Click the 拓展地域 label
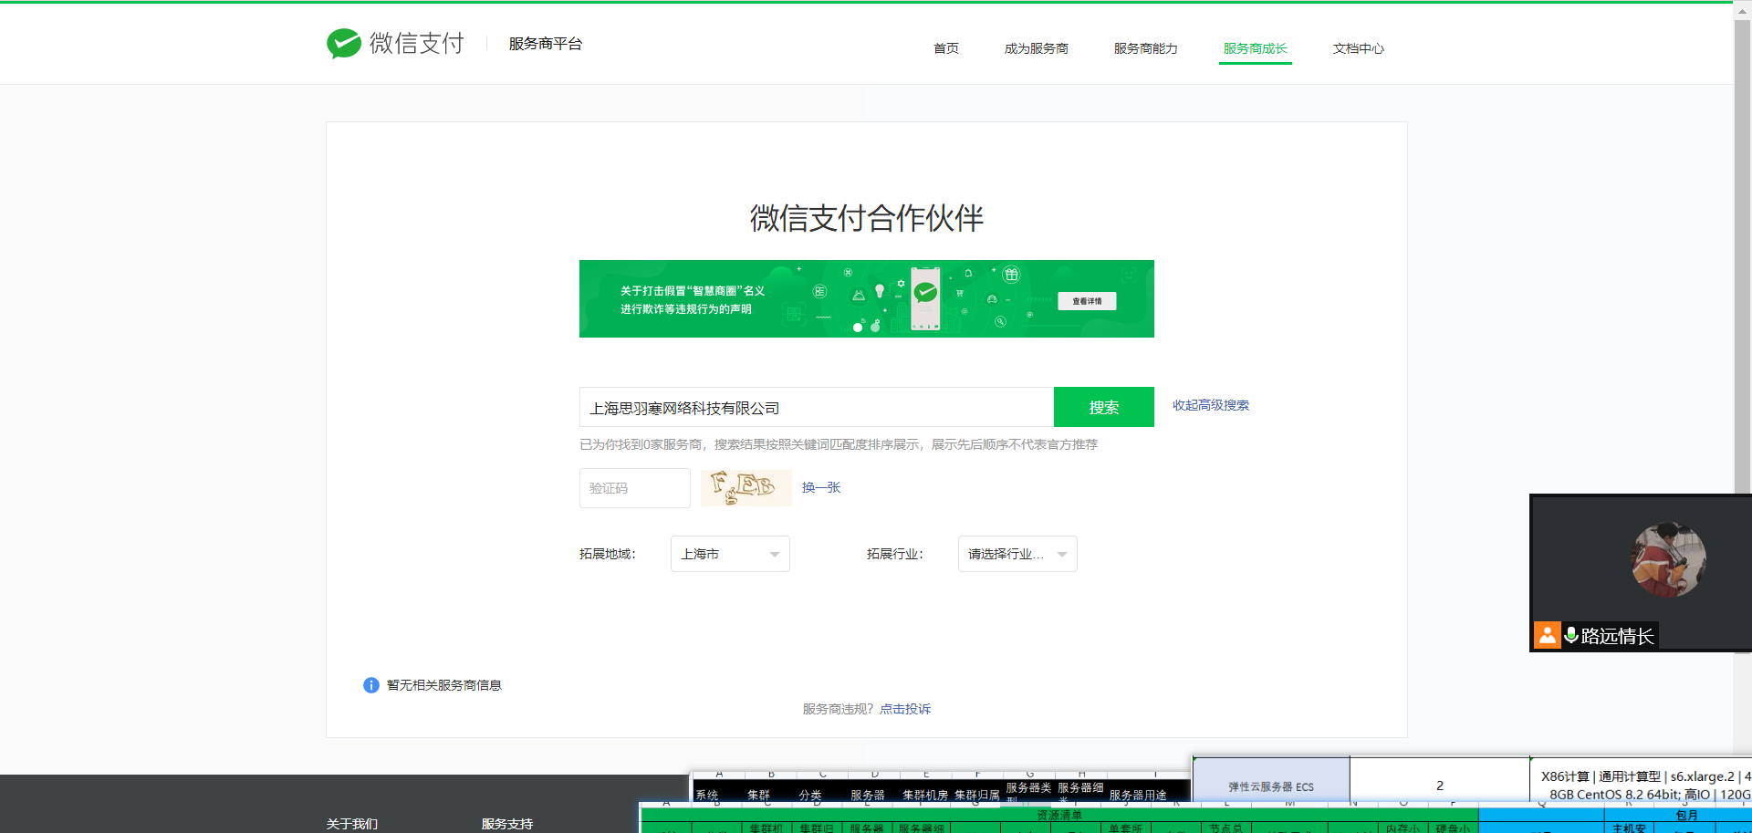 (x=608, y=554)
